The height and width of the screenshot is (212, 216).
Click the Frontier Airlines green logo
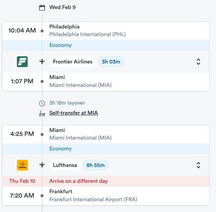click(22, 62)
